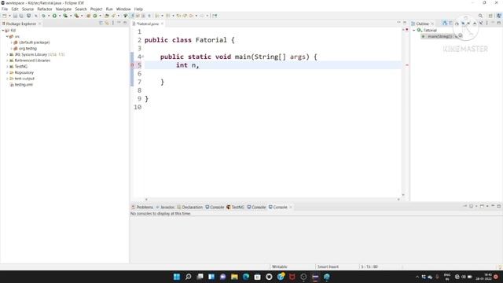Click Collapse All in Package Explorer
503x283 pixels.
pos(101,23)
